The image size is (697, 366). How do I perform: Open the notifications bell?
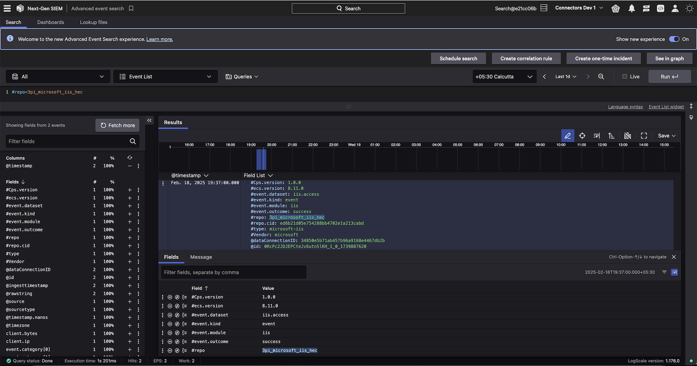click(632, 9)
